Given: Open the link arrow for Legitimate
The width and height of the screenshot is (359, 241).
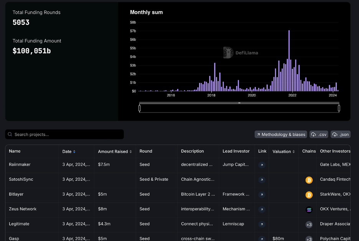Looking at the screenshot, I should (x=262, y=224).
